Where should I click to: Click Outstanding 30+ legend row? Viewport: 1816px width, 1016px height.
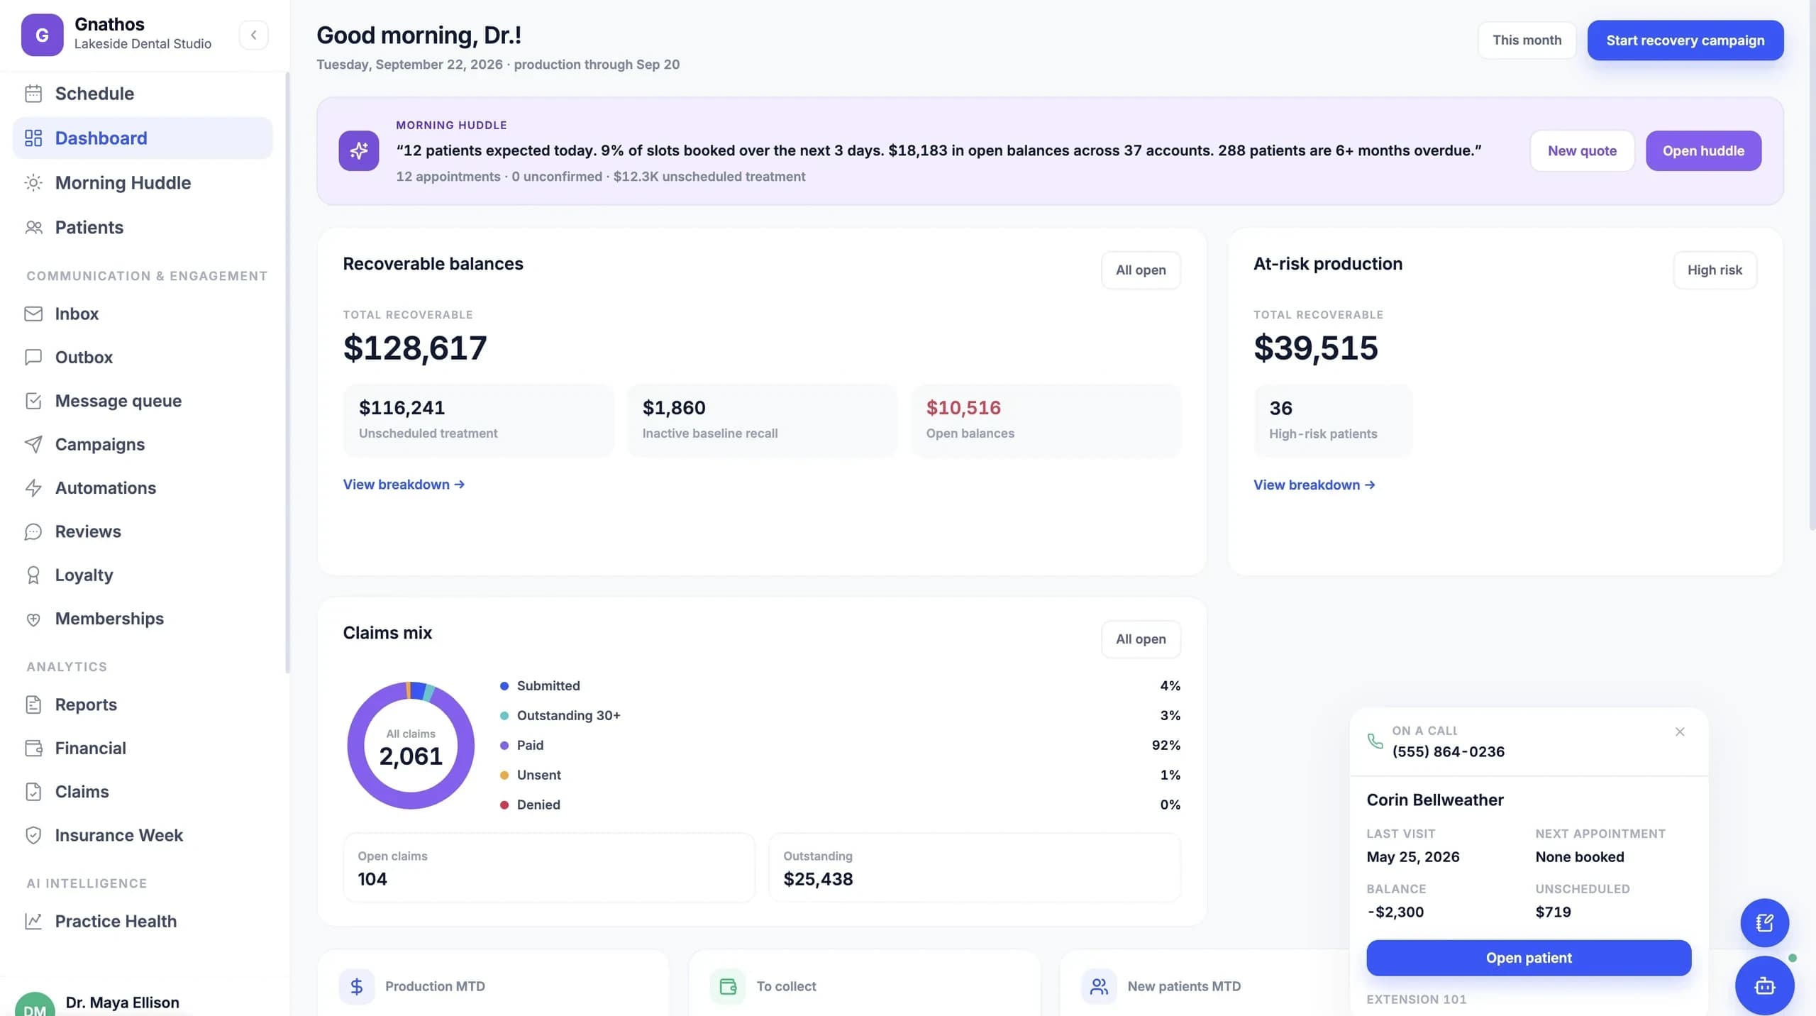coord(840,716)
